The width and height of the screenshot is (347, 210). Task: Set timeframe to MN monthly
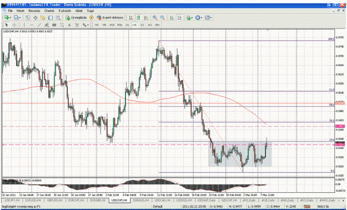[x=157, y=25]
